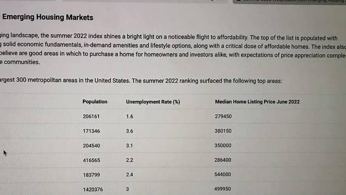The width and height of the screenshot is (346, 195).
Task: Click the population cell 206161
Action: tap(91, 116)
